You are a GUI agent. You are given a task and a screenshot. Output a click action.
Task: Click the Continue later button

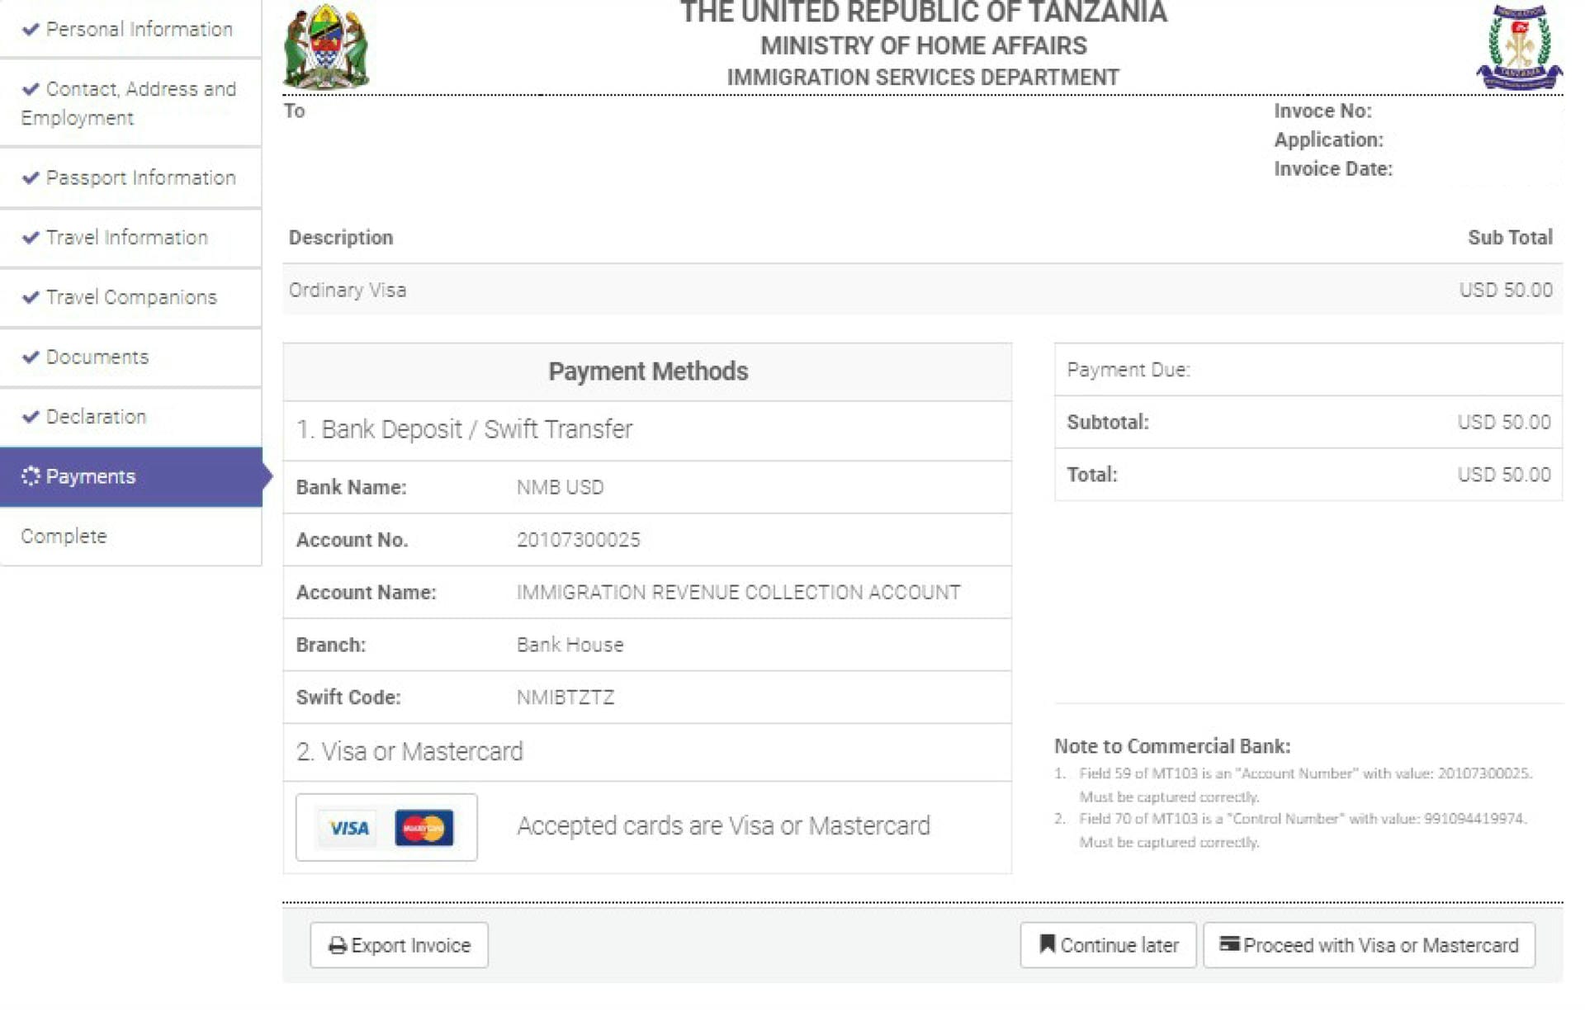[x=1108, y=945]
